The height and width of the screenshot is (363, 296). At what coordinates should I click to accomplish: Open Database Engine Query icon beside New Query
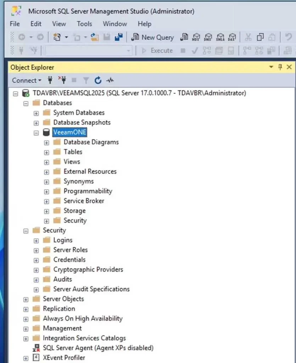[x=184, y=37]
